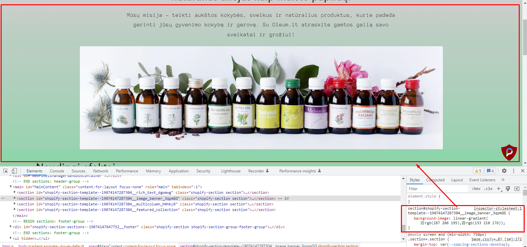Click the page's vertical scrollbar thumb
Viewport: 527px width, 247px height.
[525, 37]
